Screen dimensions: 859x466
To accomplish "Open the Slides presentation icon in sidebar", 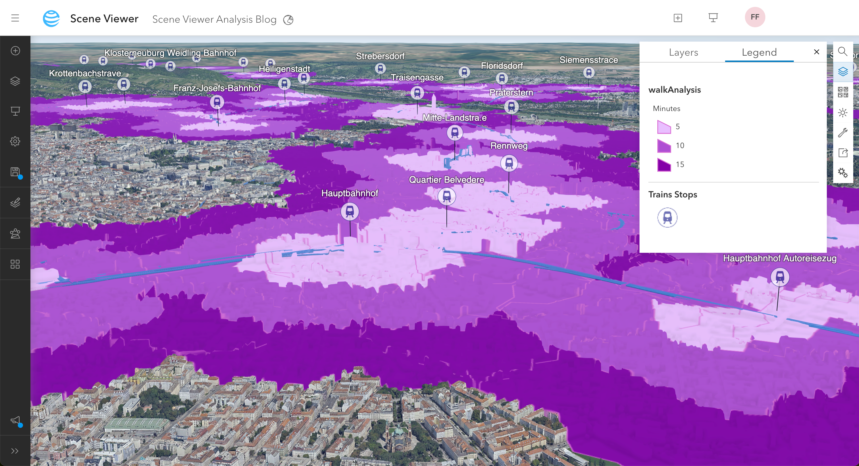I will (15, 111).
